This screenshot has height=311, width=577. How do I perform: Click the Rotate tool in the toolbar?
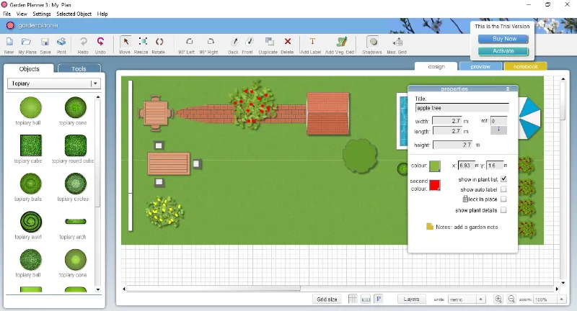pos(159,43)
